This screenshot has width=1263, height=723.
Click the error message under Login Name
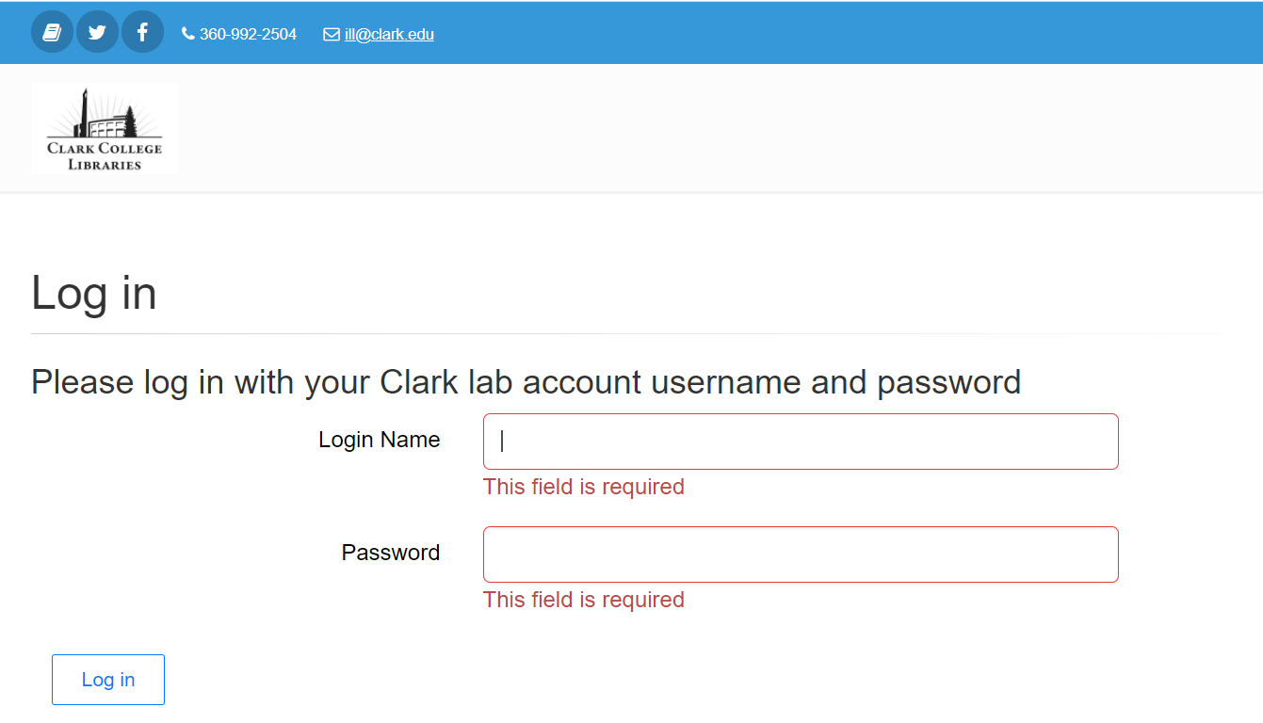tap(583, 487)
